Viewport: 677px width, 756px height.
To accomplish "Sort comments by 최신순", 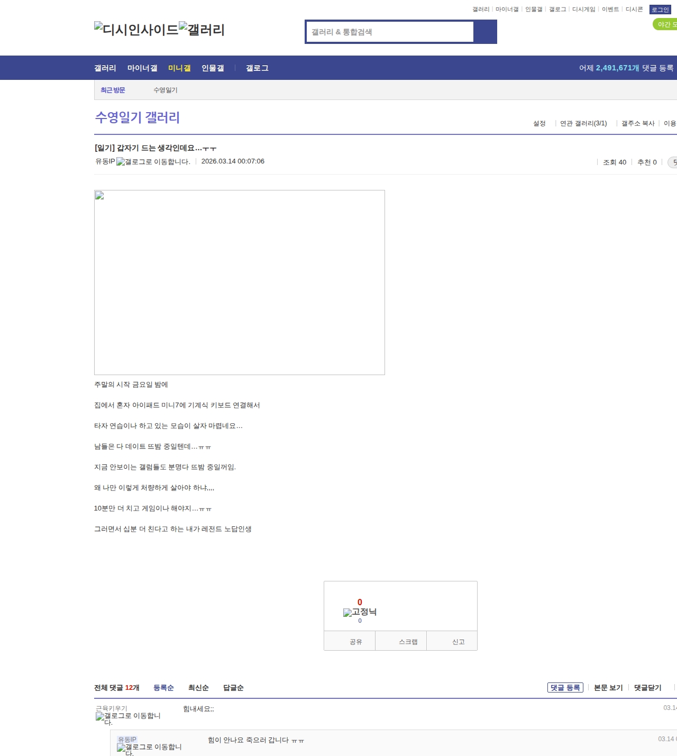I will (x=198, y=688).
